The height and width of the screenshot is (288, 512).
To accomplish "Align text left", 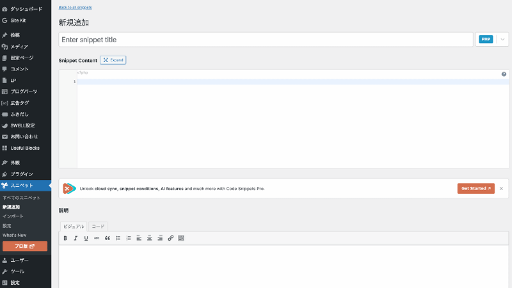I will pyautogui.click(x=139, y=238).
